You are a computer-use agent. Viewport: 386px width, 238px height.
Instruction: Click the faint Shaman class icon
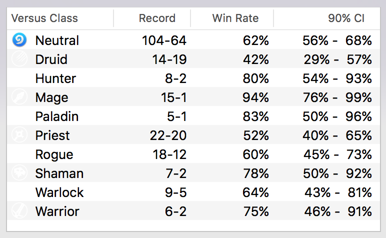19,173
